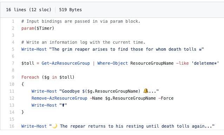Click the skull emoji on line 5
The height and width of the screenshot is (135, 224).
click(x=200, y=49)
